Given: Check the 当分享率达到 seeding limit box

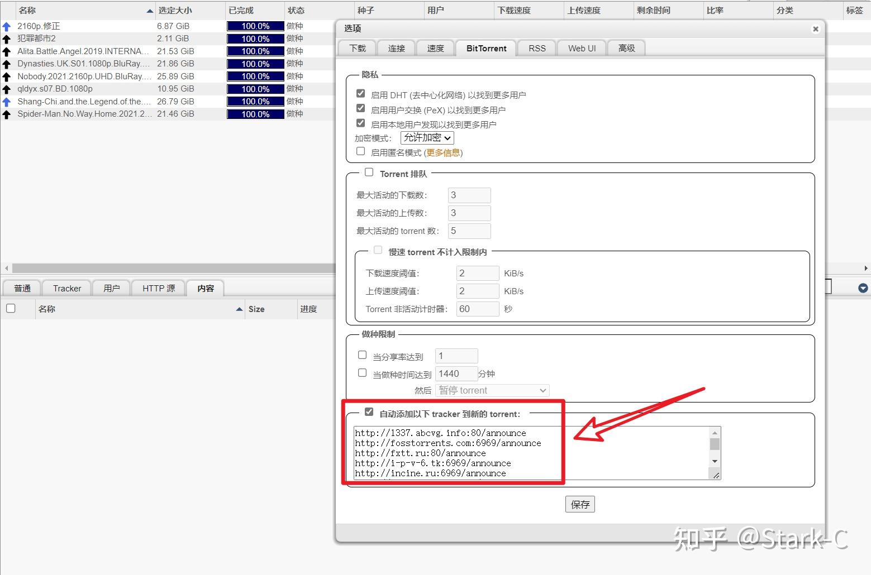Looking at the screenshot, I should (x=362, y=354).
